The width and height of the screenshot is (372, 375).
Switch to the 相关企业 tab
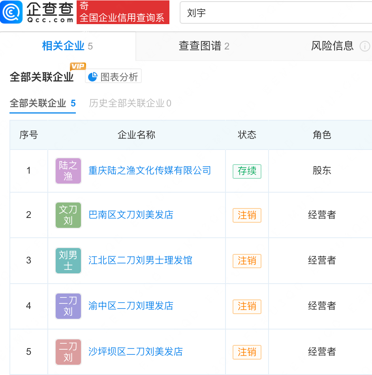(x=68, y=46)
